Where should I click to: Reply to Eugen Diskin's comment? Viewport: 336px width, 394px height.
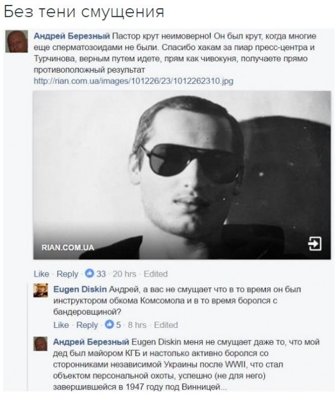click(x=87, y=325)
